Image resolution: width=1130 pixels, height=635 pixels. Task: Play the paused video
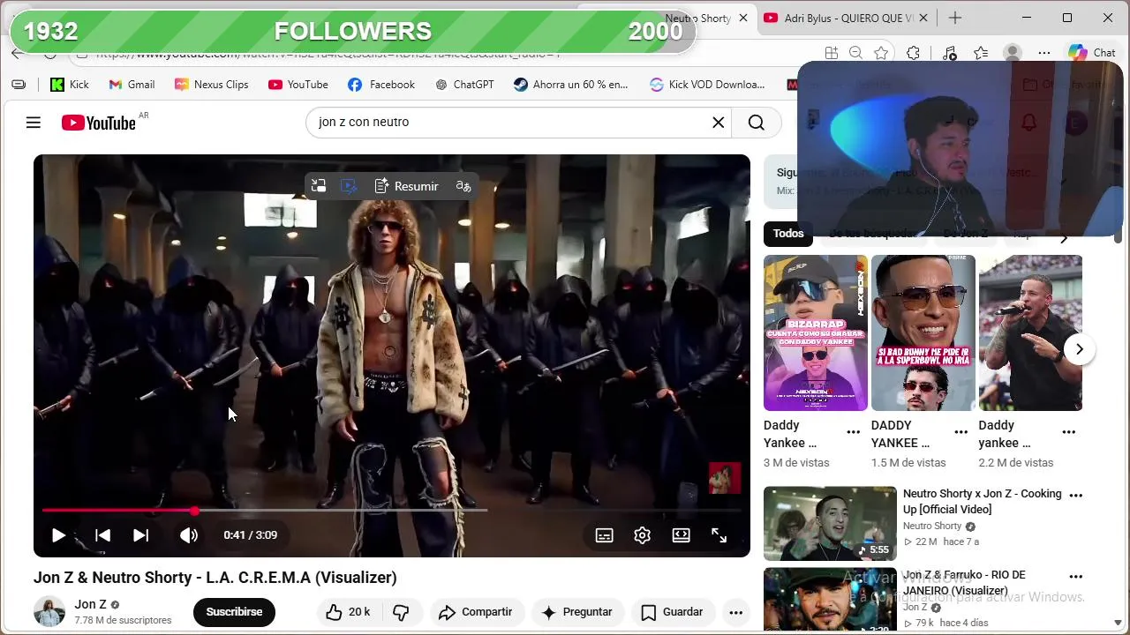pos(58,535)
